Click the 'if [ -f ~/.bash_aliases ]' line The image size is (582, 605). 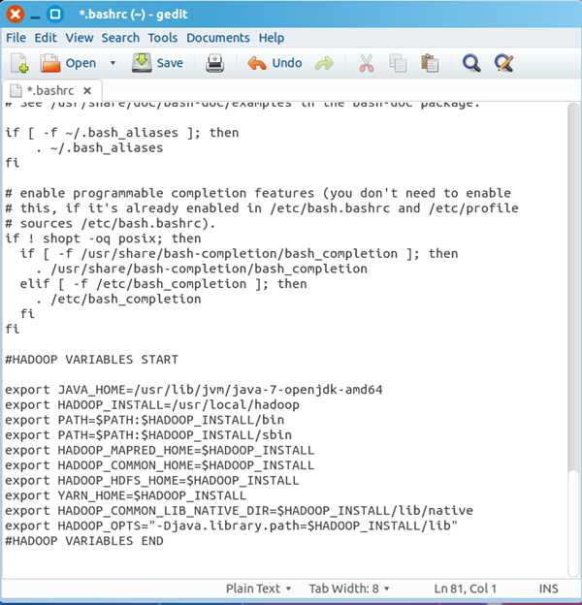122,133
